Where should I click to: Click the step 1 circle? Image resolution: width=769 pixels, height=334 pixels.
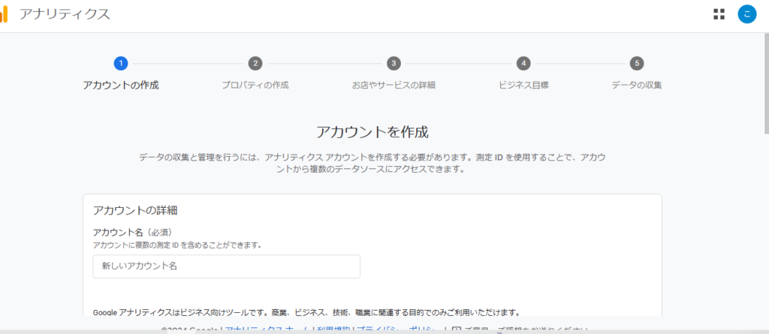(121, 63)
